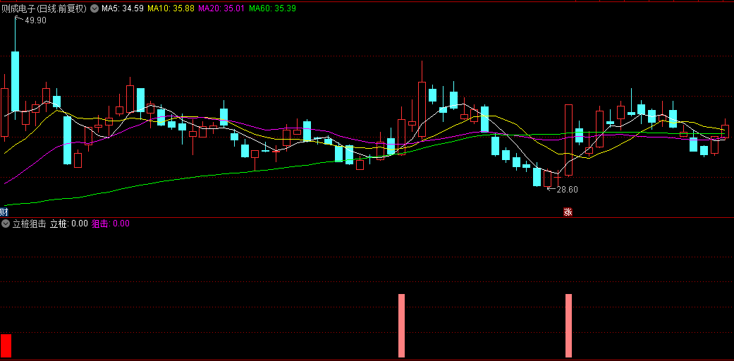Click the red 涨 marker icon

568,212
